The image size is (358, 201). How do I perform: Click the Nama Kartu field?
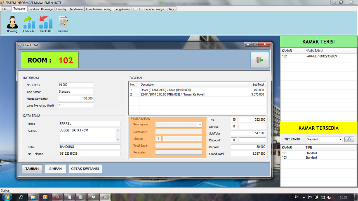pyautogui.click(x=178, y=132)
